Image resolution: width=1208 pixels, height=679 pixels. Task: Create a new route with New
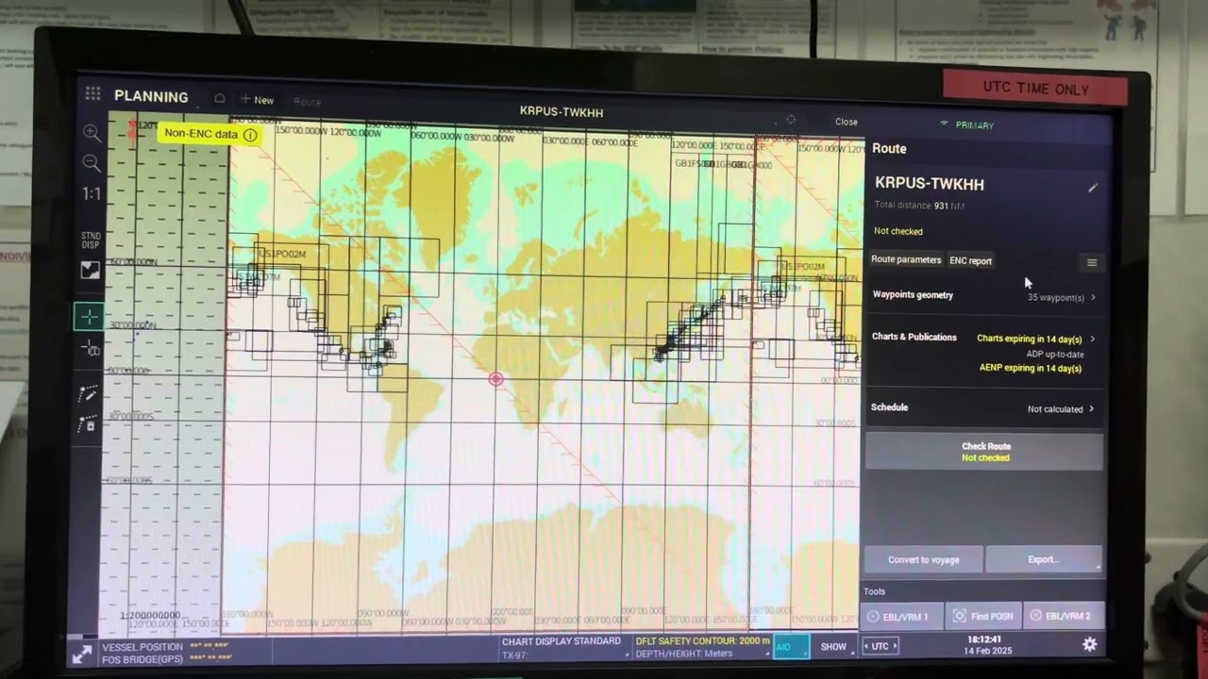point(257,100)
